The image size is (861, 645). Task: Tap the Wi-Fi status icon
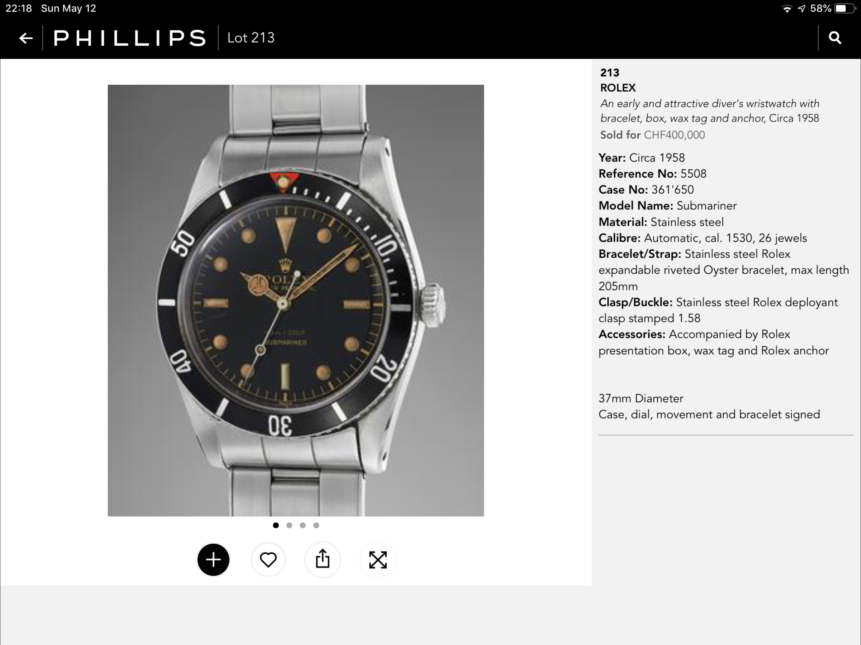click(787, 9)
